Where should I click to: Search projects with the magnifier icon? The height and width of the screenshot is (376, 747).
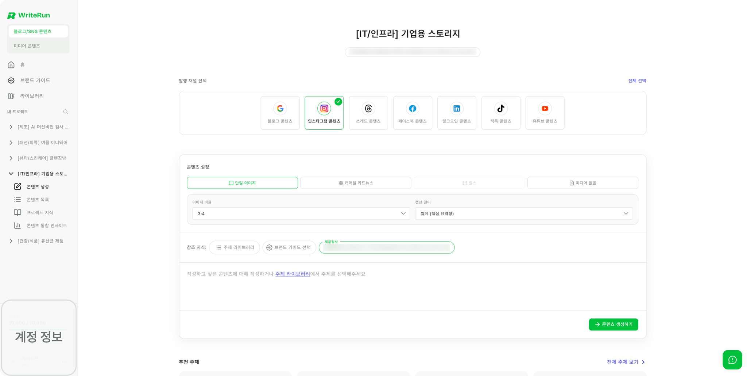[66, 112]
